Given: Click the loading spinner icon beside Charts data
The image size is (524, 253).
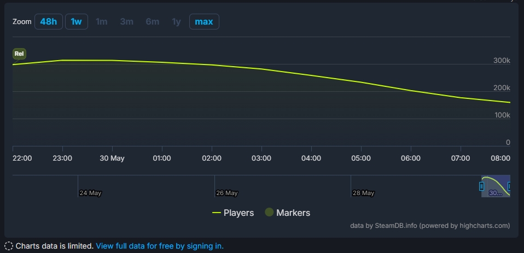Looking at the screenshot, I should tap(9, 246).
